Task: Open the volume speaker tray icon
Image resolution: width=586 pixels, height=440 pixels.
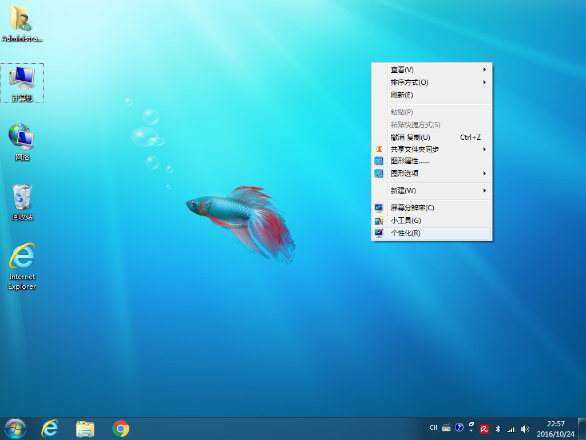Action: (x=525, y=428)
